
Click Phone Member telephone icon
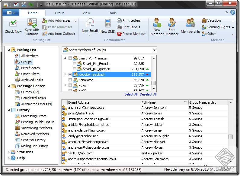click(x=119, y=34)
